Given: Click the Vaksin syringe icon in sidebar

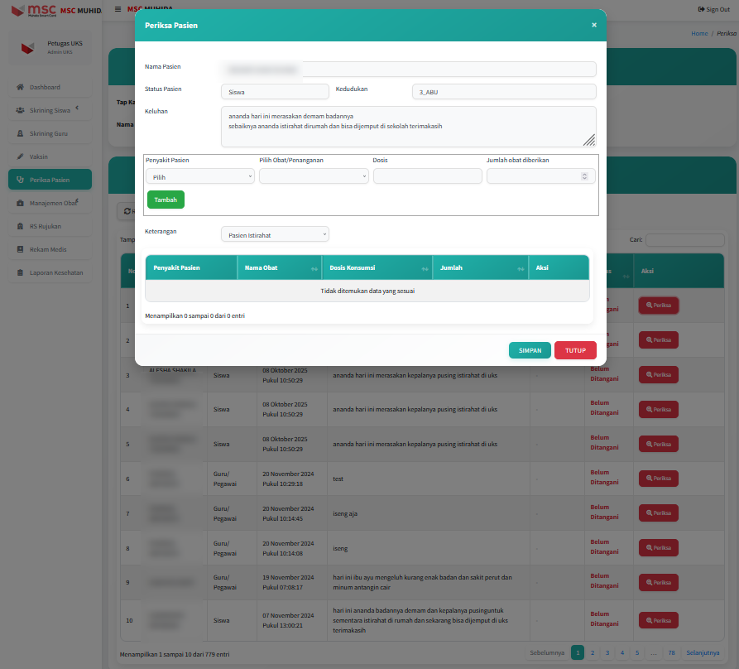Looking at the screenshot, I should (x=20, y=156).
